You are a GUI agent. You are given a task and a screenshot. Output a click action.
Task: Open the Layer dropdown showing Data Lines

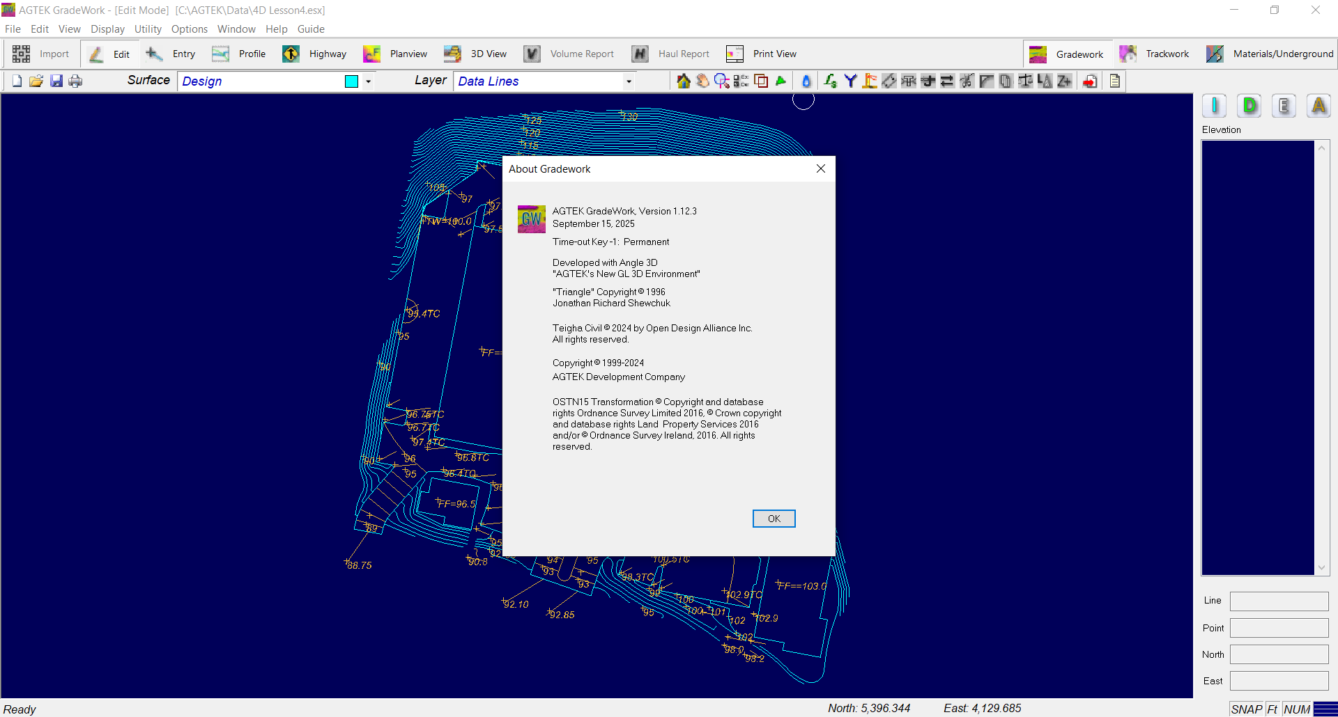[x=629, y=81]
